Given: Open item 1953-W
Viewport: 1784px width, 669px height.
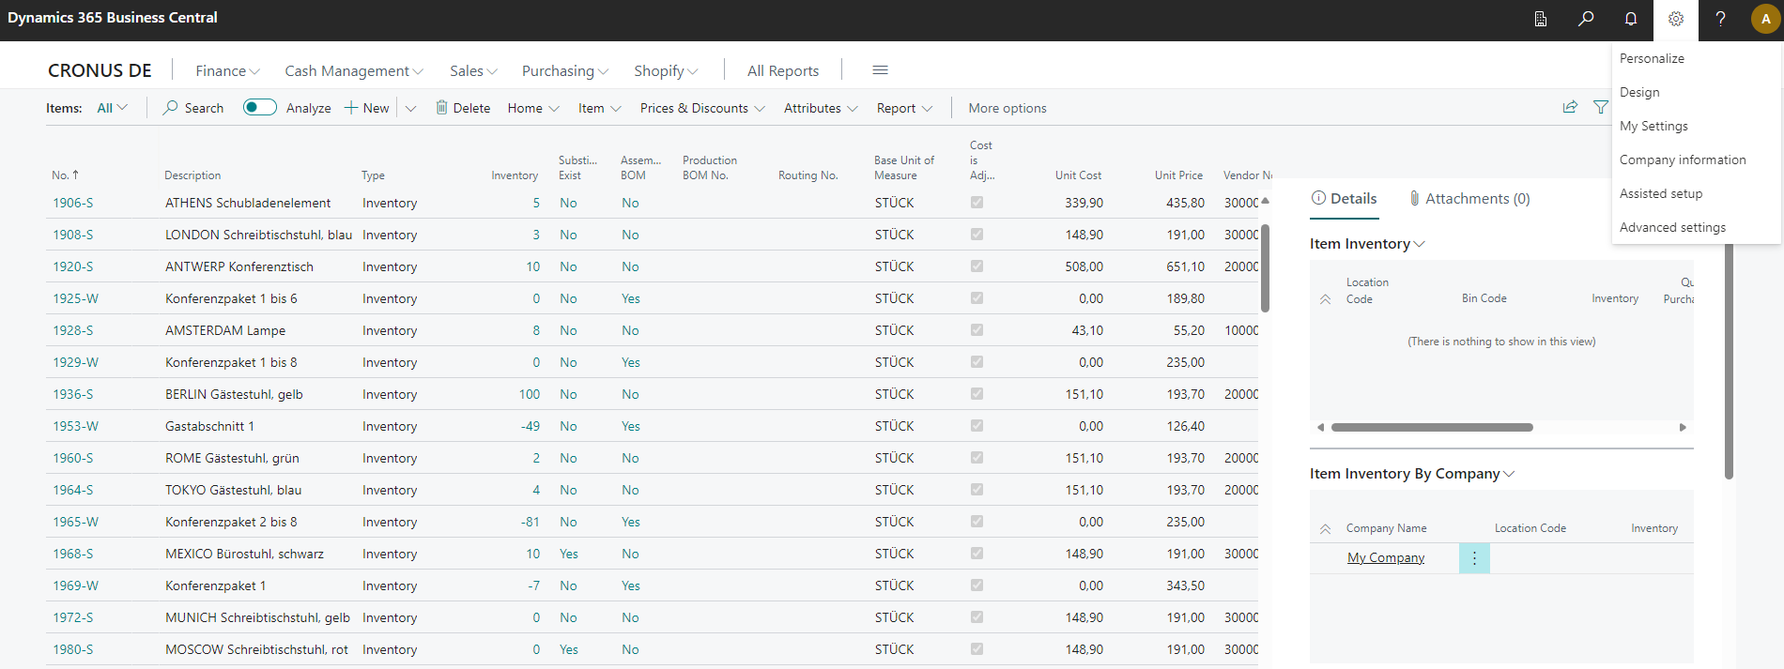Looking at the screenshot, I should pos(75,426).
